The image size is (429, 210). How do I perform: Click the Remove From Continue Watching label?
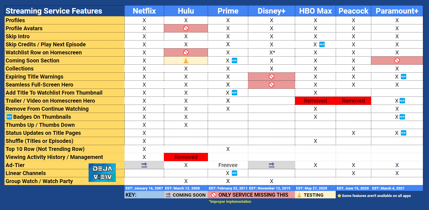coord(47,109)
